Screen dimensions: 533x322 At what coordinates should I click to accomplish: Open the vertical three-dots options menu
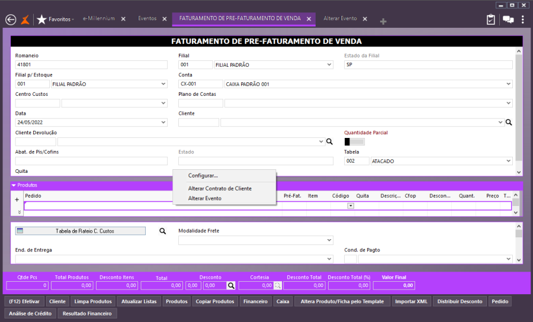click(523, 20)
